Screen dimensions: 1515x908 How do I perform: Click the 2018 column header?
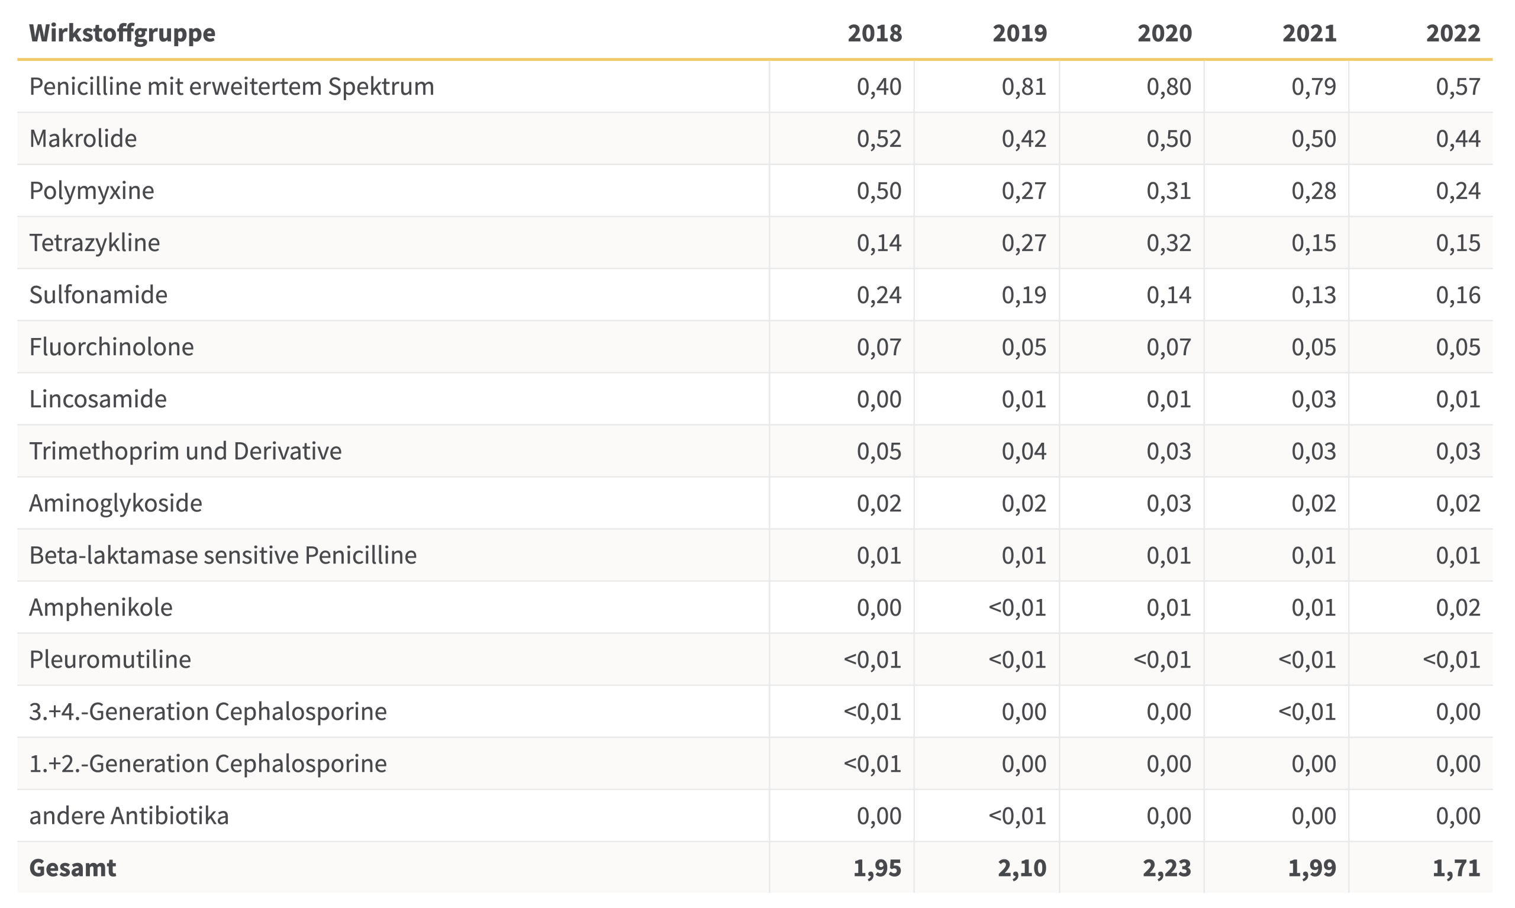coord(875,33)
